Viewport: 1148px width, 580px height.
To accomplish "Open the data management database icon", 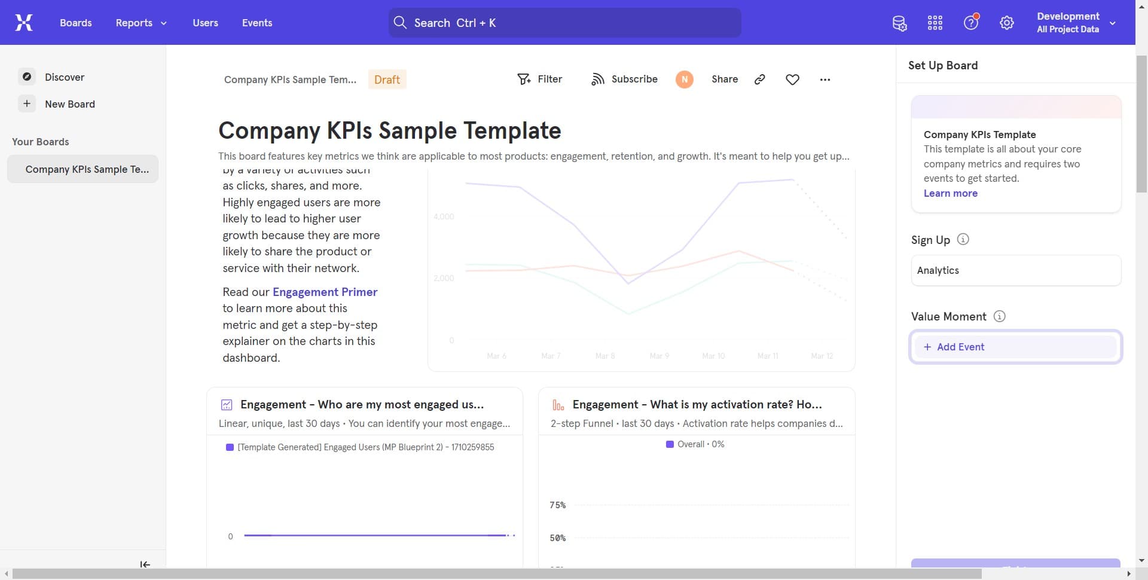I will click(x=899, y=23).
